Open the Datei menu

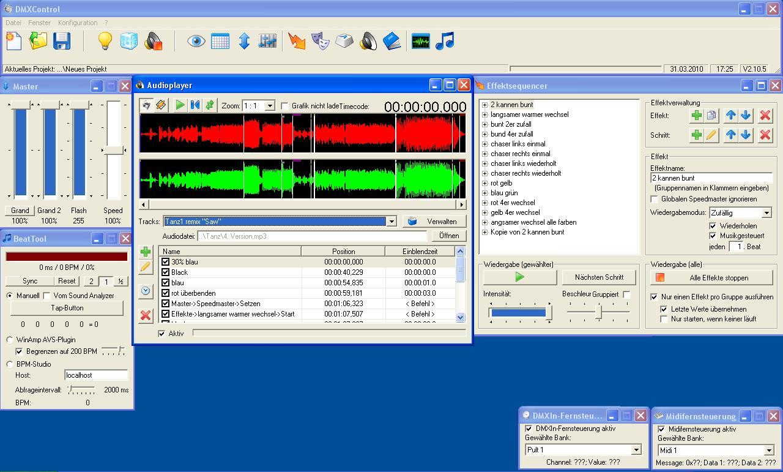13,23
